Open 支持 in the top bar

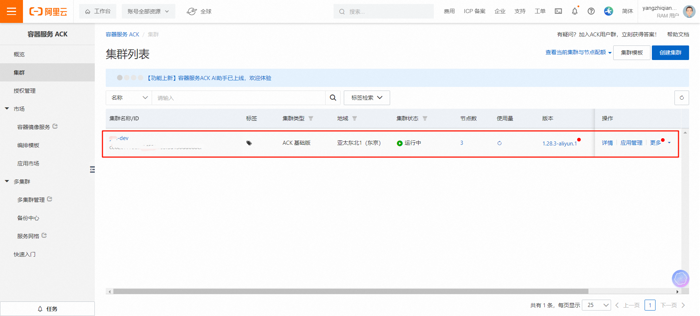click(520, 11)
